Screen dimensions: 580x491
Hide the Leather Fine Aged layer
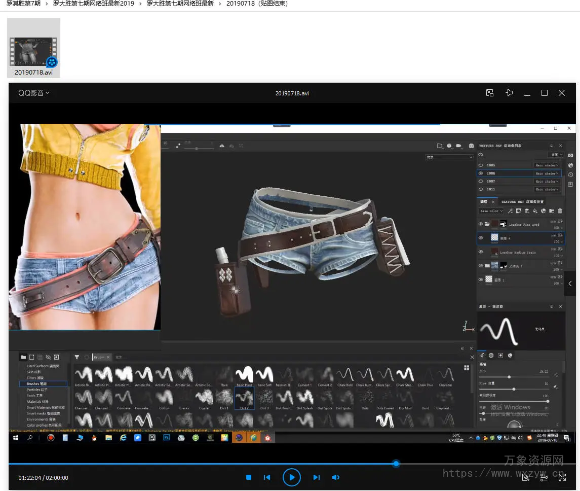pyautogui.click(x=481, y=224)
